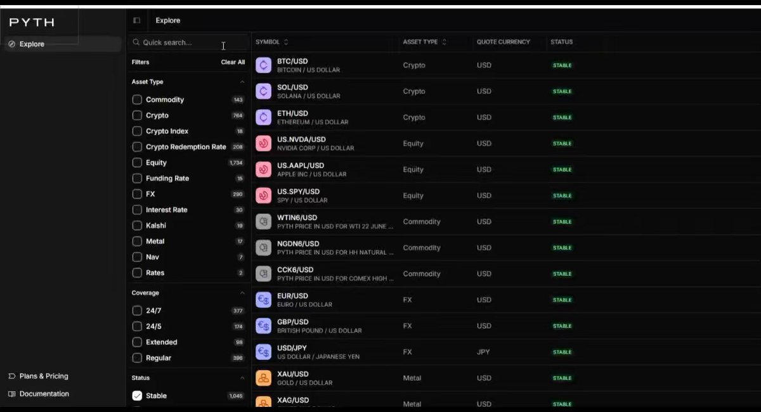The width and height of the screenshot is (761, 412).
Task: Click the USD/JPY currency icon
Action: coord(264,352)
